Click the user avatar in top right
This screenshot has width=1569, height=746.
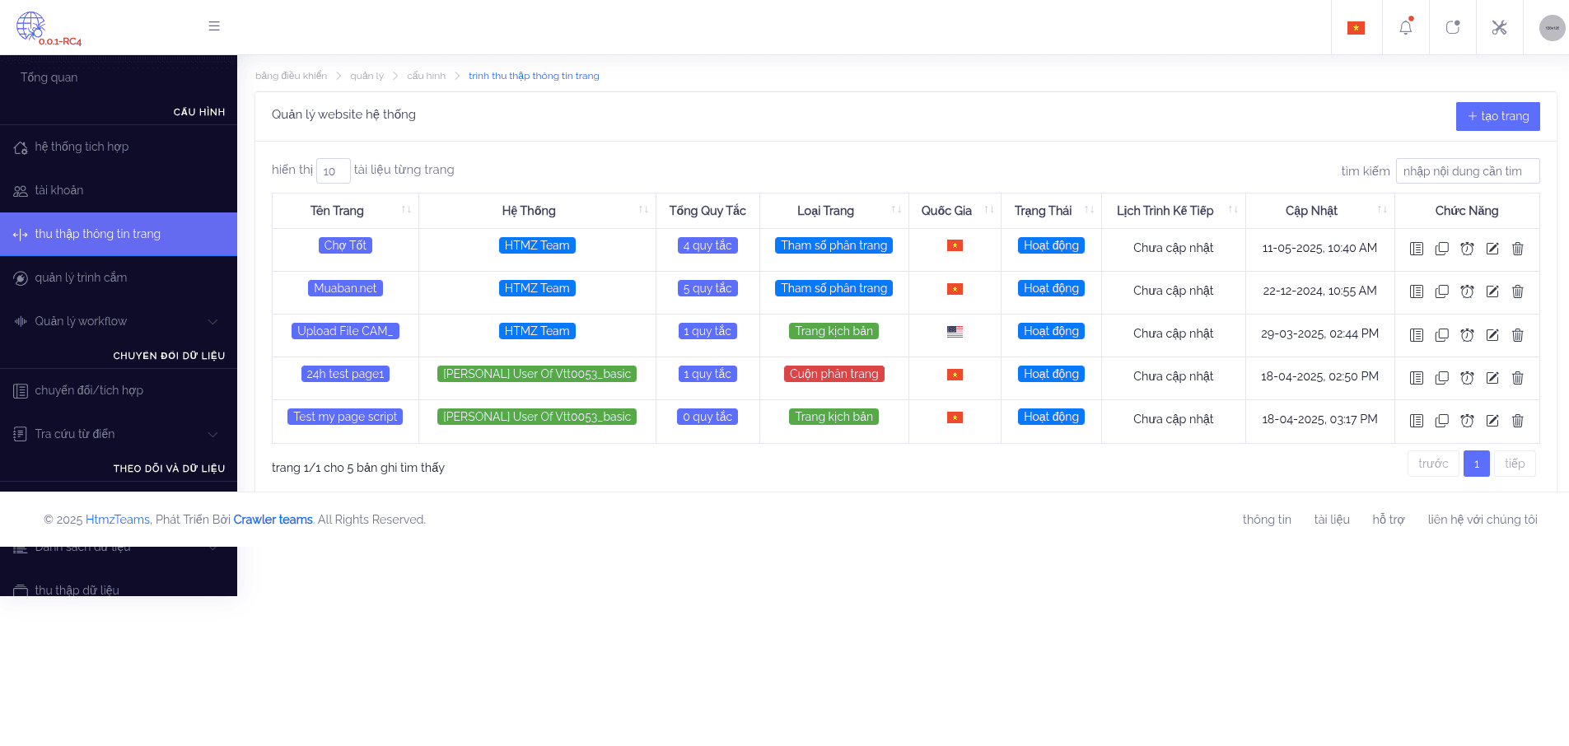click(1552, 28)
